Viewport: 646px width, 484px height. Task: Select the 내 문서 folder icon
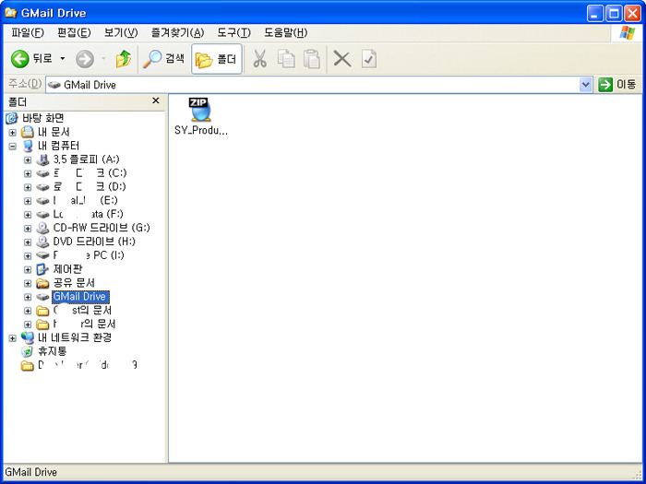point(28,132)
